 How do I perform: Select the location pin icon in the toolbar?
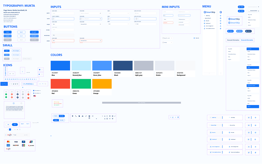[x=73, y=116]
